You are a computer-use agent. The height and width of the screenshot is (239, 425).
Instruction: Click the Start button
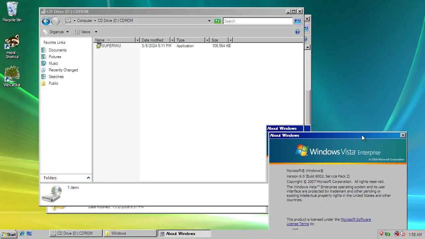[x=9, y=234]
